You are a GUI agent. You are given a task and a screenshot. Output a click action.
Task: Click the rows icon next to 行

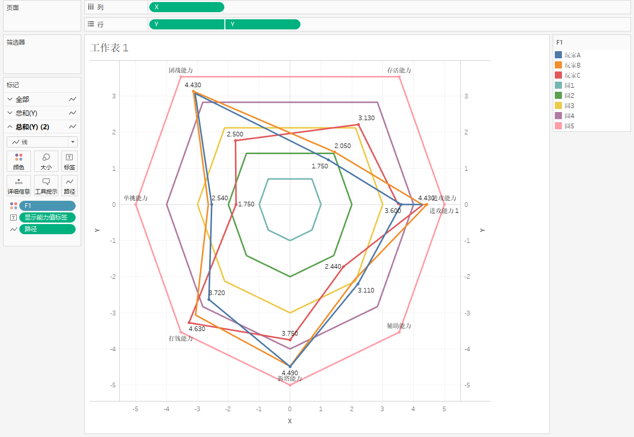click(x=91, y=24)
